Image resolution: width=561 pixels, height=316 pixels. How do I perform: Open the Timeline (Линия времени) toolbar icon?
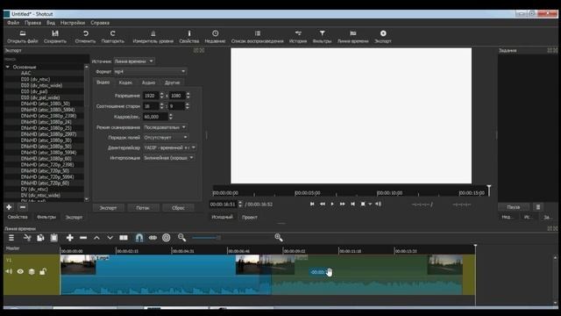coord(352,33)
